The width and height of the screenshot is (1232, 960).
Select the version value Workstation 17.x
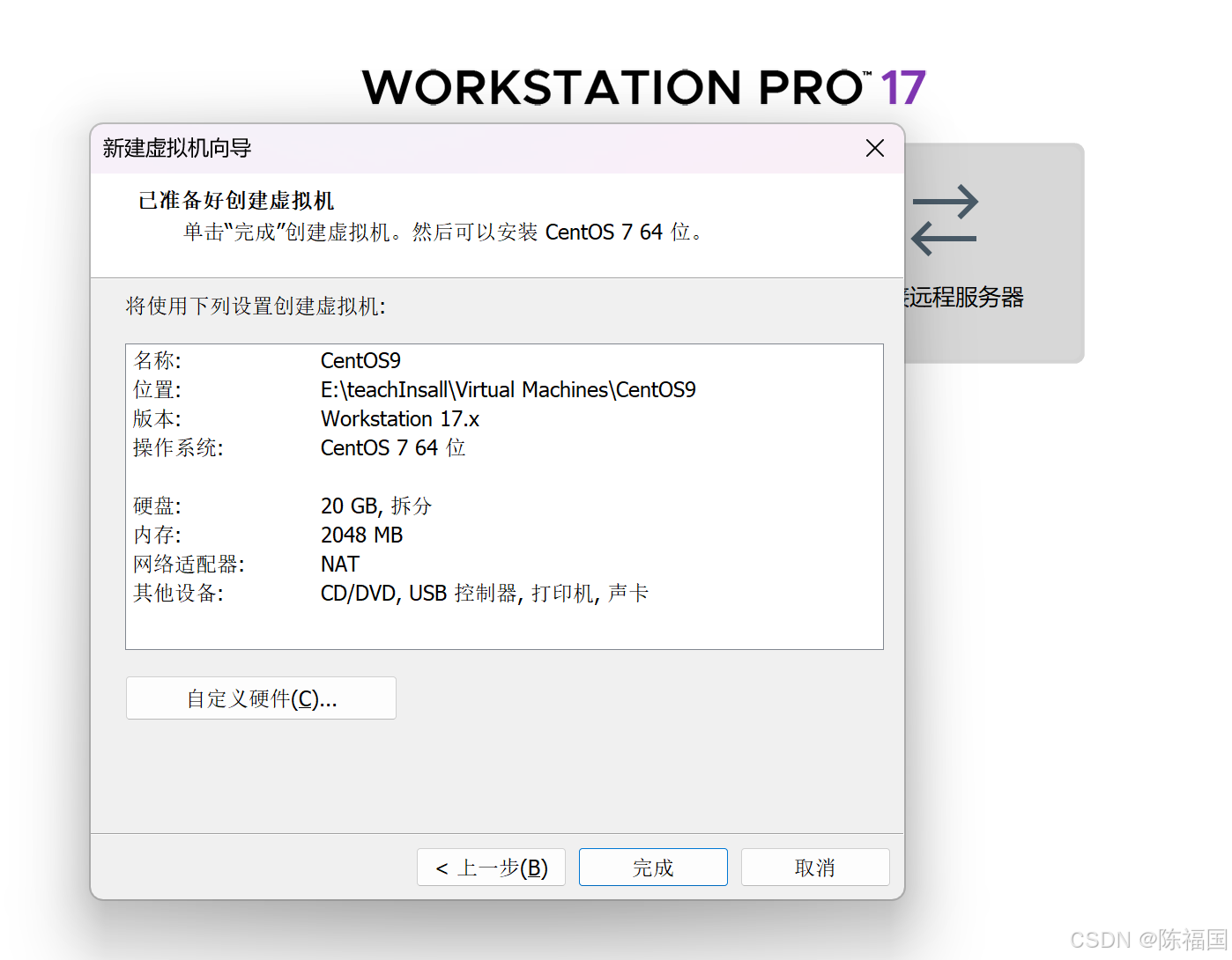pos(400,418)
